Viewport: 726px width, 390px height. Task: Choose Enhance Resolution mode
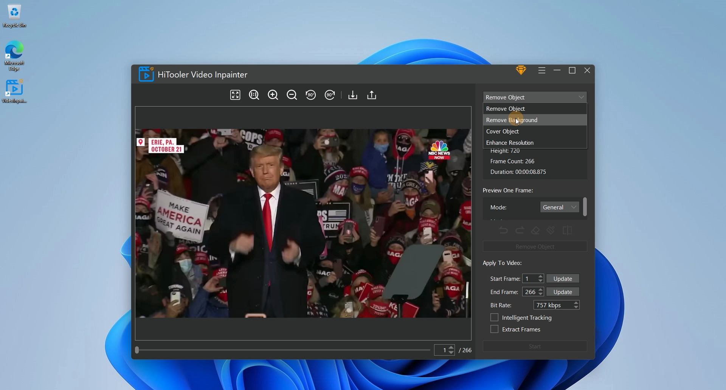(x=510, y=142)
